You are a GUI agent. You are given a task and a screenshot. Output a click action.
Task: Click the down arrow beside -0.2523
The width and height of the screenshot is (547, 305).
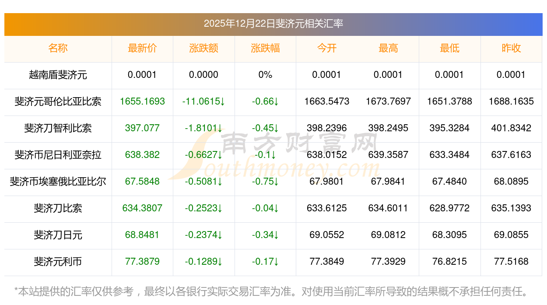coord(220,209)
